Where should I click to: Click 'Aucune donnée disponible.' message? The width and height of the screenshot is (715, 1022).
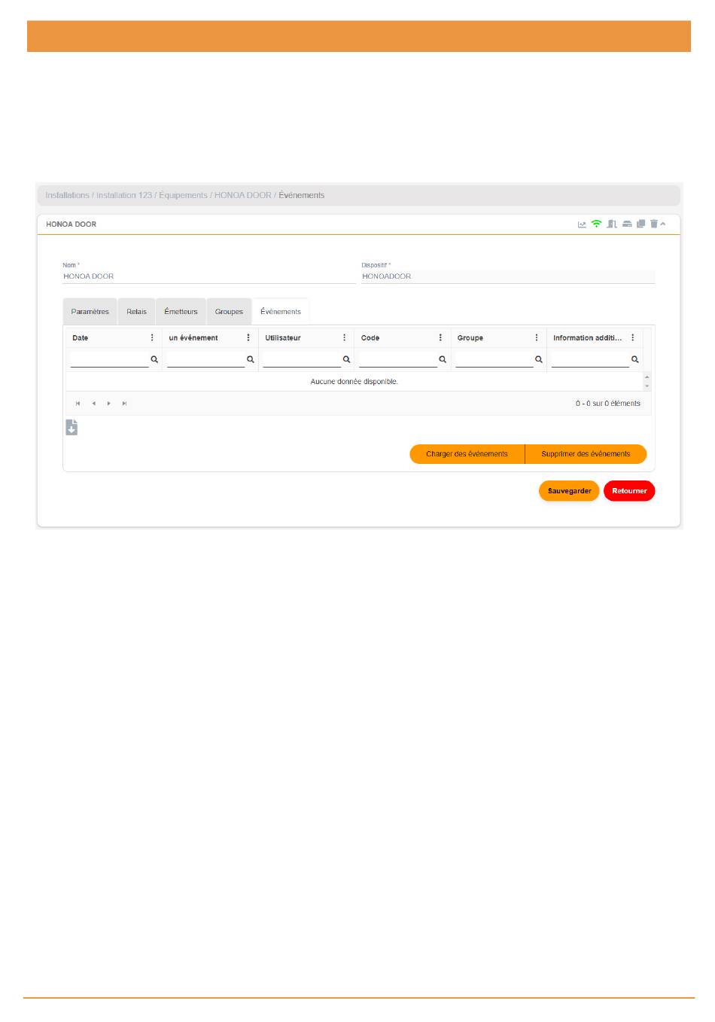point(354,382)
